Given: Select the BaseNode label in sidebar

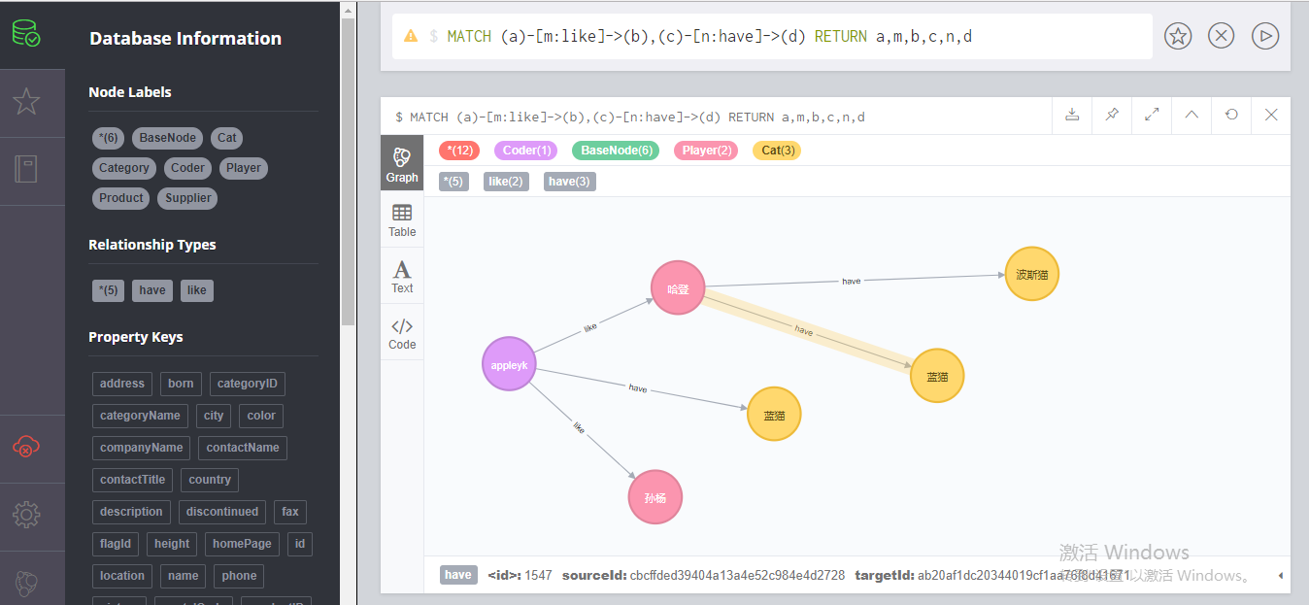Looking at the screenshot, I should tap(167, 137).
